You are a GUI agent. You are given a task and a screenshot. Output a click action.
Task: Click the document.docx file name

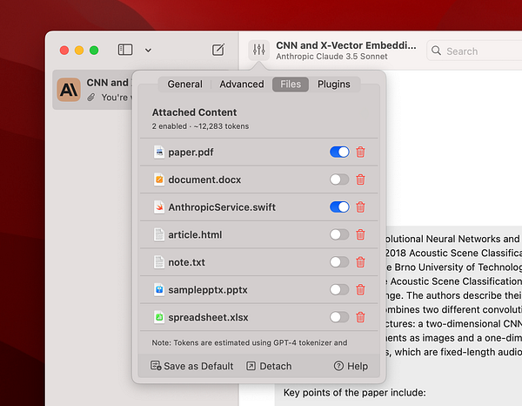click(x=204, y=179)
